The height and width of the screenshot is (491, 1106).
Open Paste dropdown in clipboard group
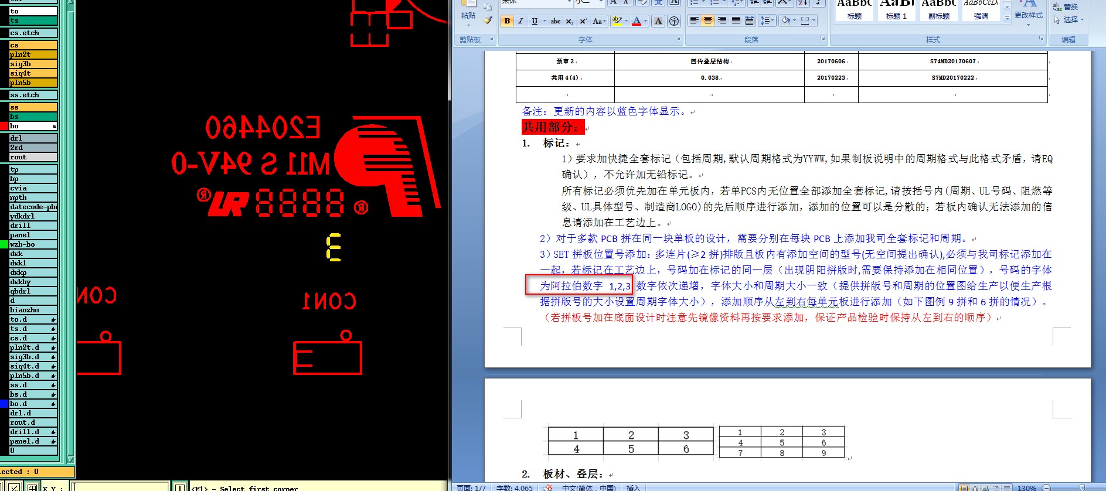coord(468,25)
